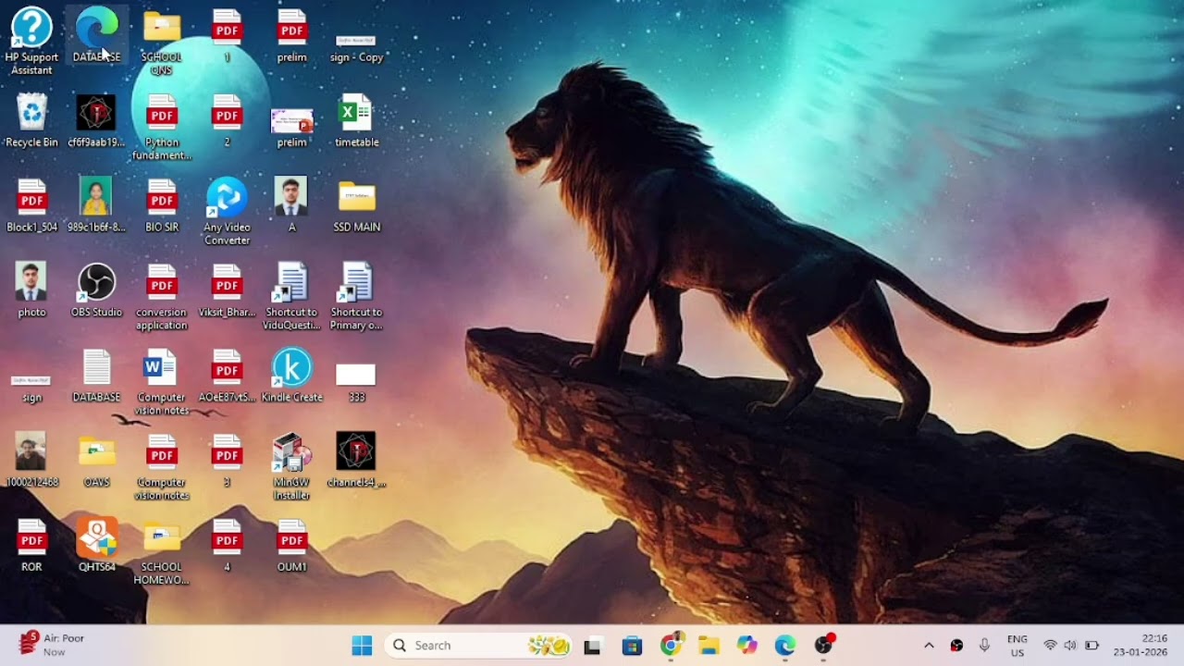This screenshot has height=666, width=1184.
Task: Open HP Support Assistant desktop shortcut
Action: pyautogui.click(x=31, y=40)
